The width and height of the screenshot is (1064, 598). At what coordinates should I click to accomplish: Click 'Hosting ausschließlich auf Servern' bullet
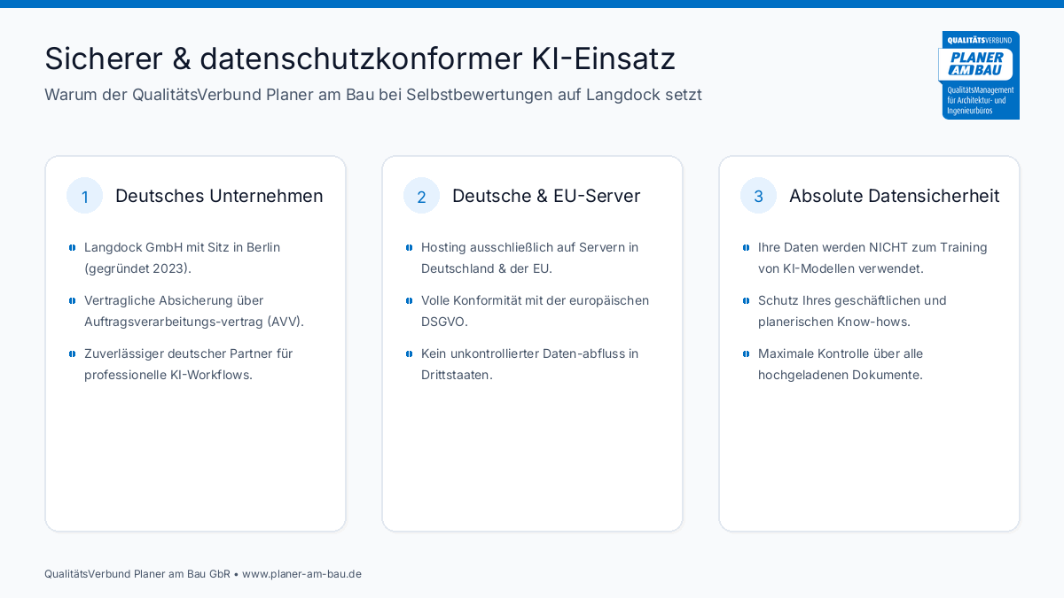coord(530,258)
